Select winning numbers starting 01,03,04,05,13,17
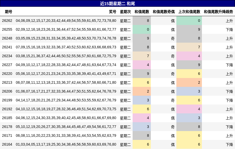Screen dimensions: 235x149 [x=66, y=144]
